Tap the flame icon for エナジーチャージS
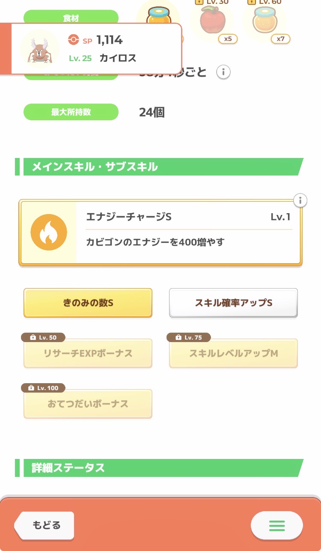 [49, 232]
